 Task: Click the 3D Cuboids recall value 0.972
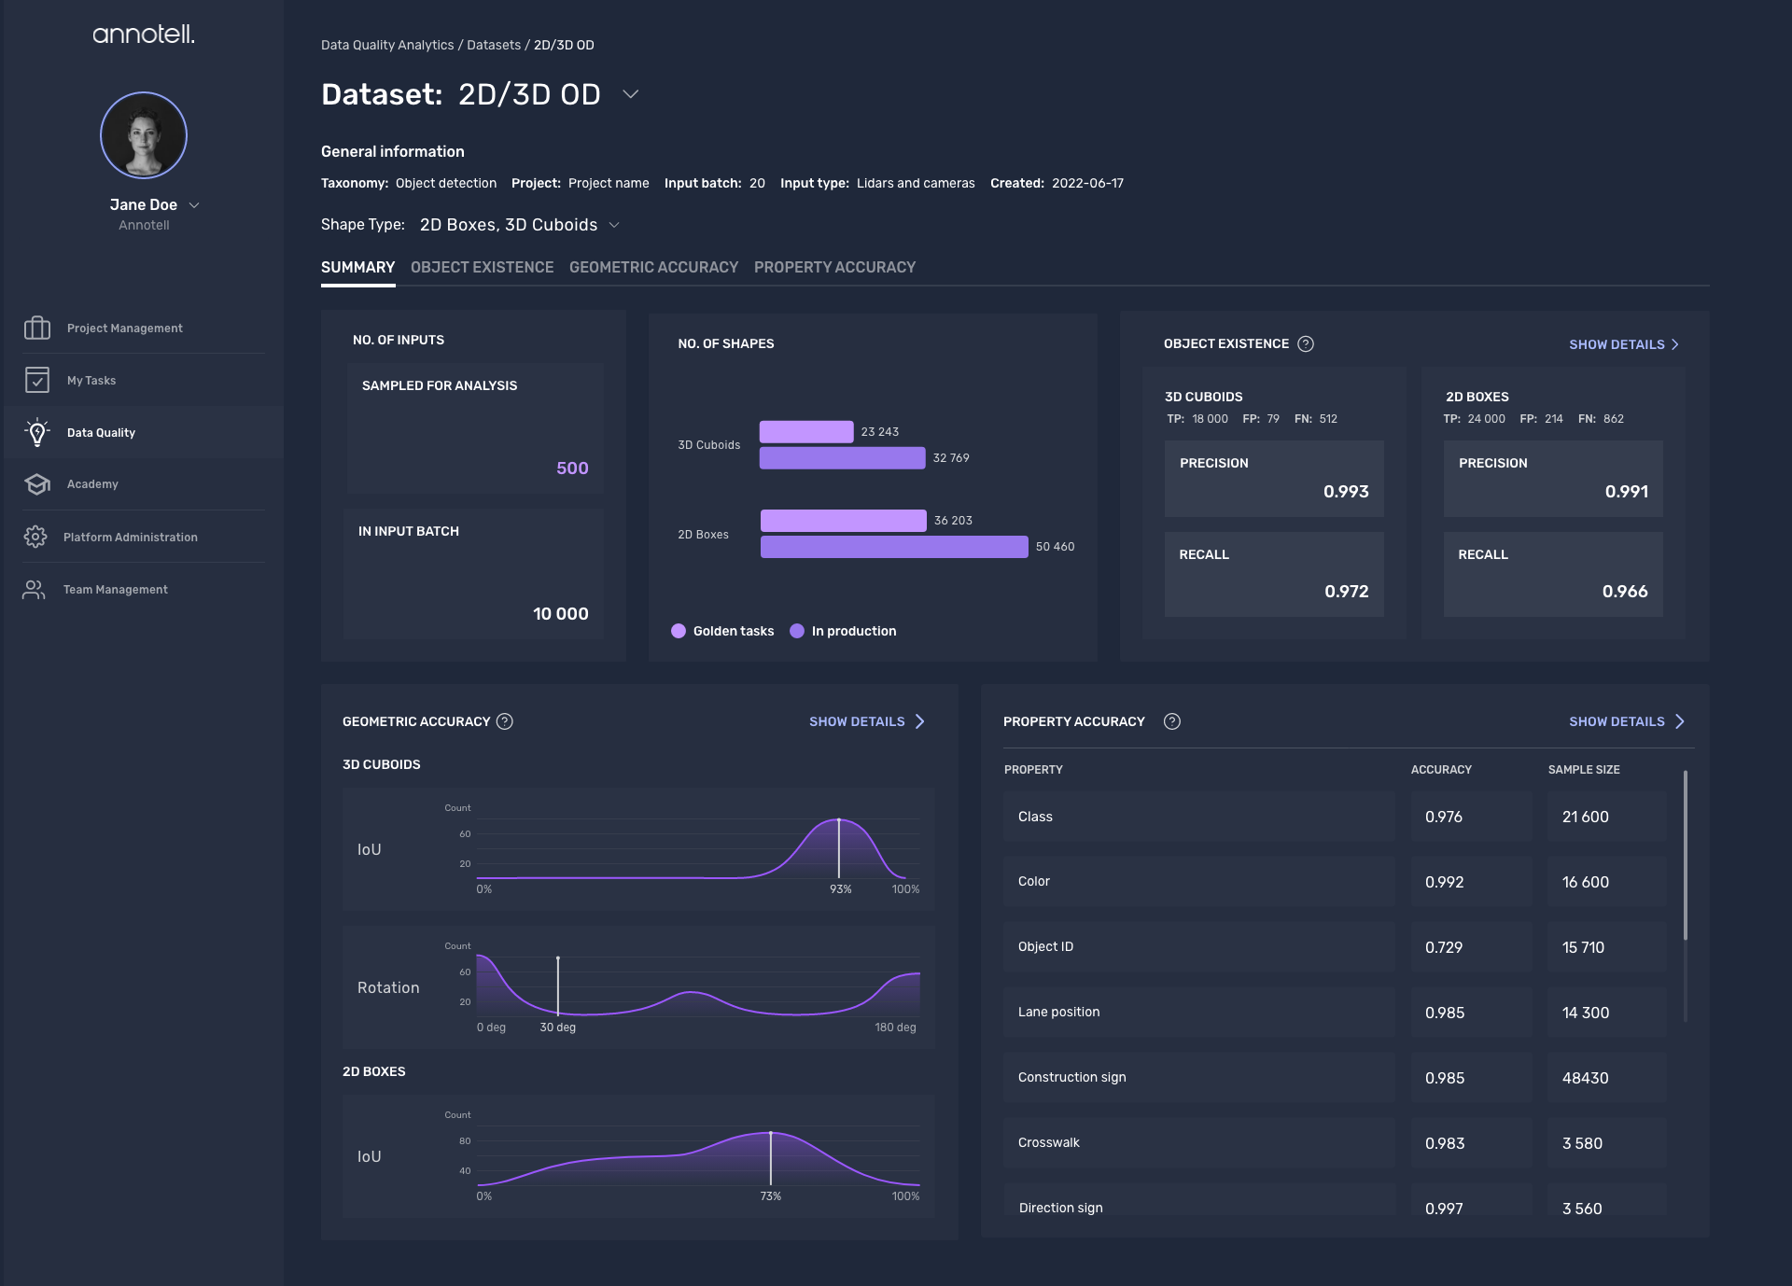[1346, 592]
